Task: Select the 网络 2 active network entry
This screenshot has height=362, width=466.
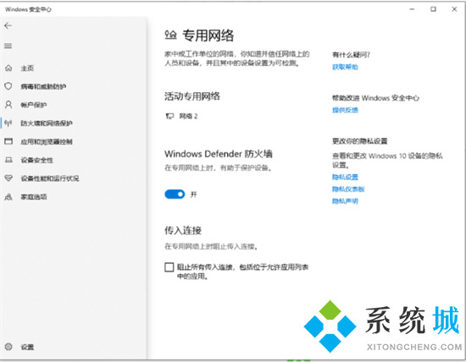Action: (181, 116)
